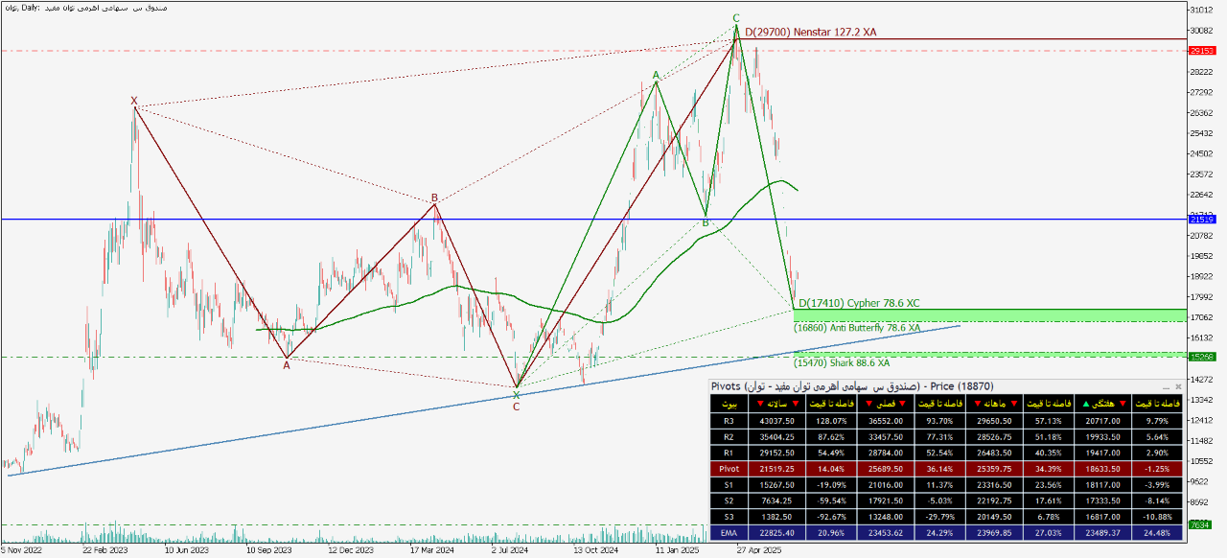Screen dimensions: 1227x558
Task: Minimize the Pivots panel
Action: pyautogui.click(x=1166, y=386)
